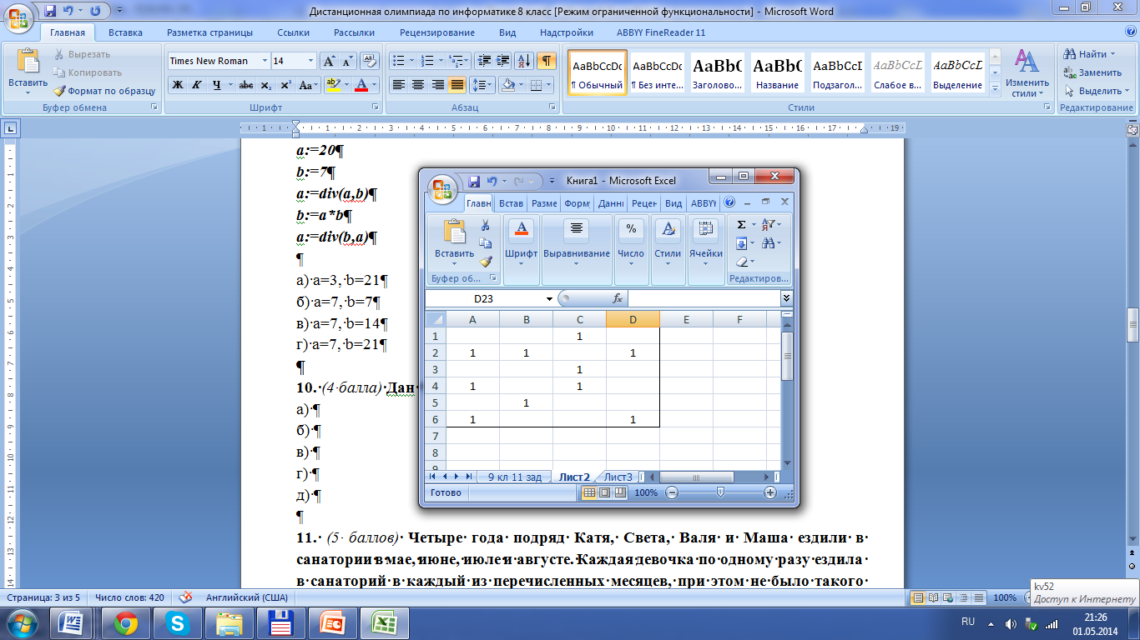Click Word Office button
The image size is (1140, 640).
[x=19, y=18]
